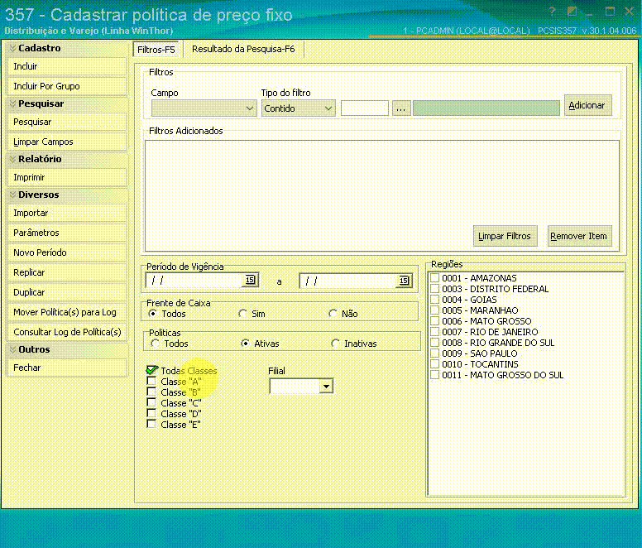
Task: Check the Classe "E" checkbox
Action: pos(151,424)
